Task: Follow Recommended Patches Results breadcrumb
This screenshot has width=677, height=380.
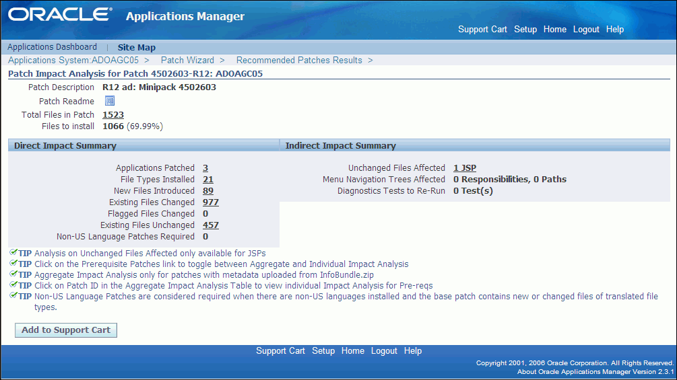Action: (x=299, y=61)
